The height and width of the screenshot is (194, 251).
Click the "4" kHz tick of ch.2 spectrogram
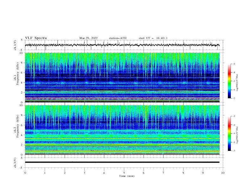pyautogui.click(x=22, y=135)
